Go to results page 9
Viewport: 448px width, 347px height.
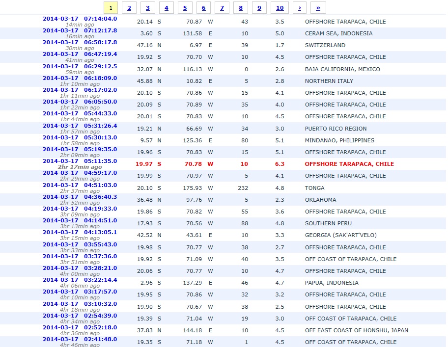point(259,8)
